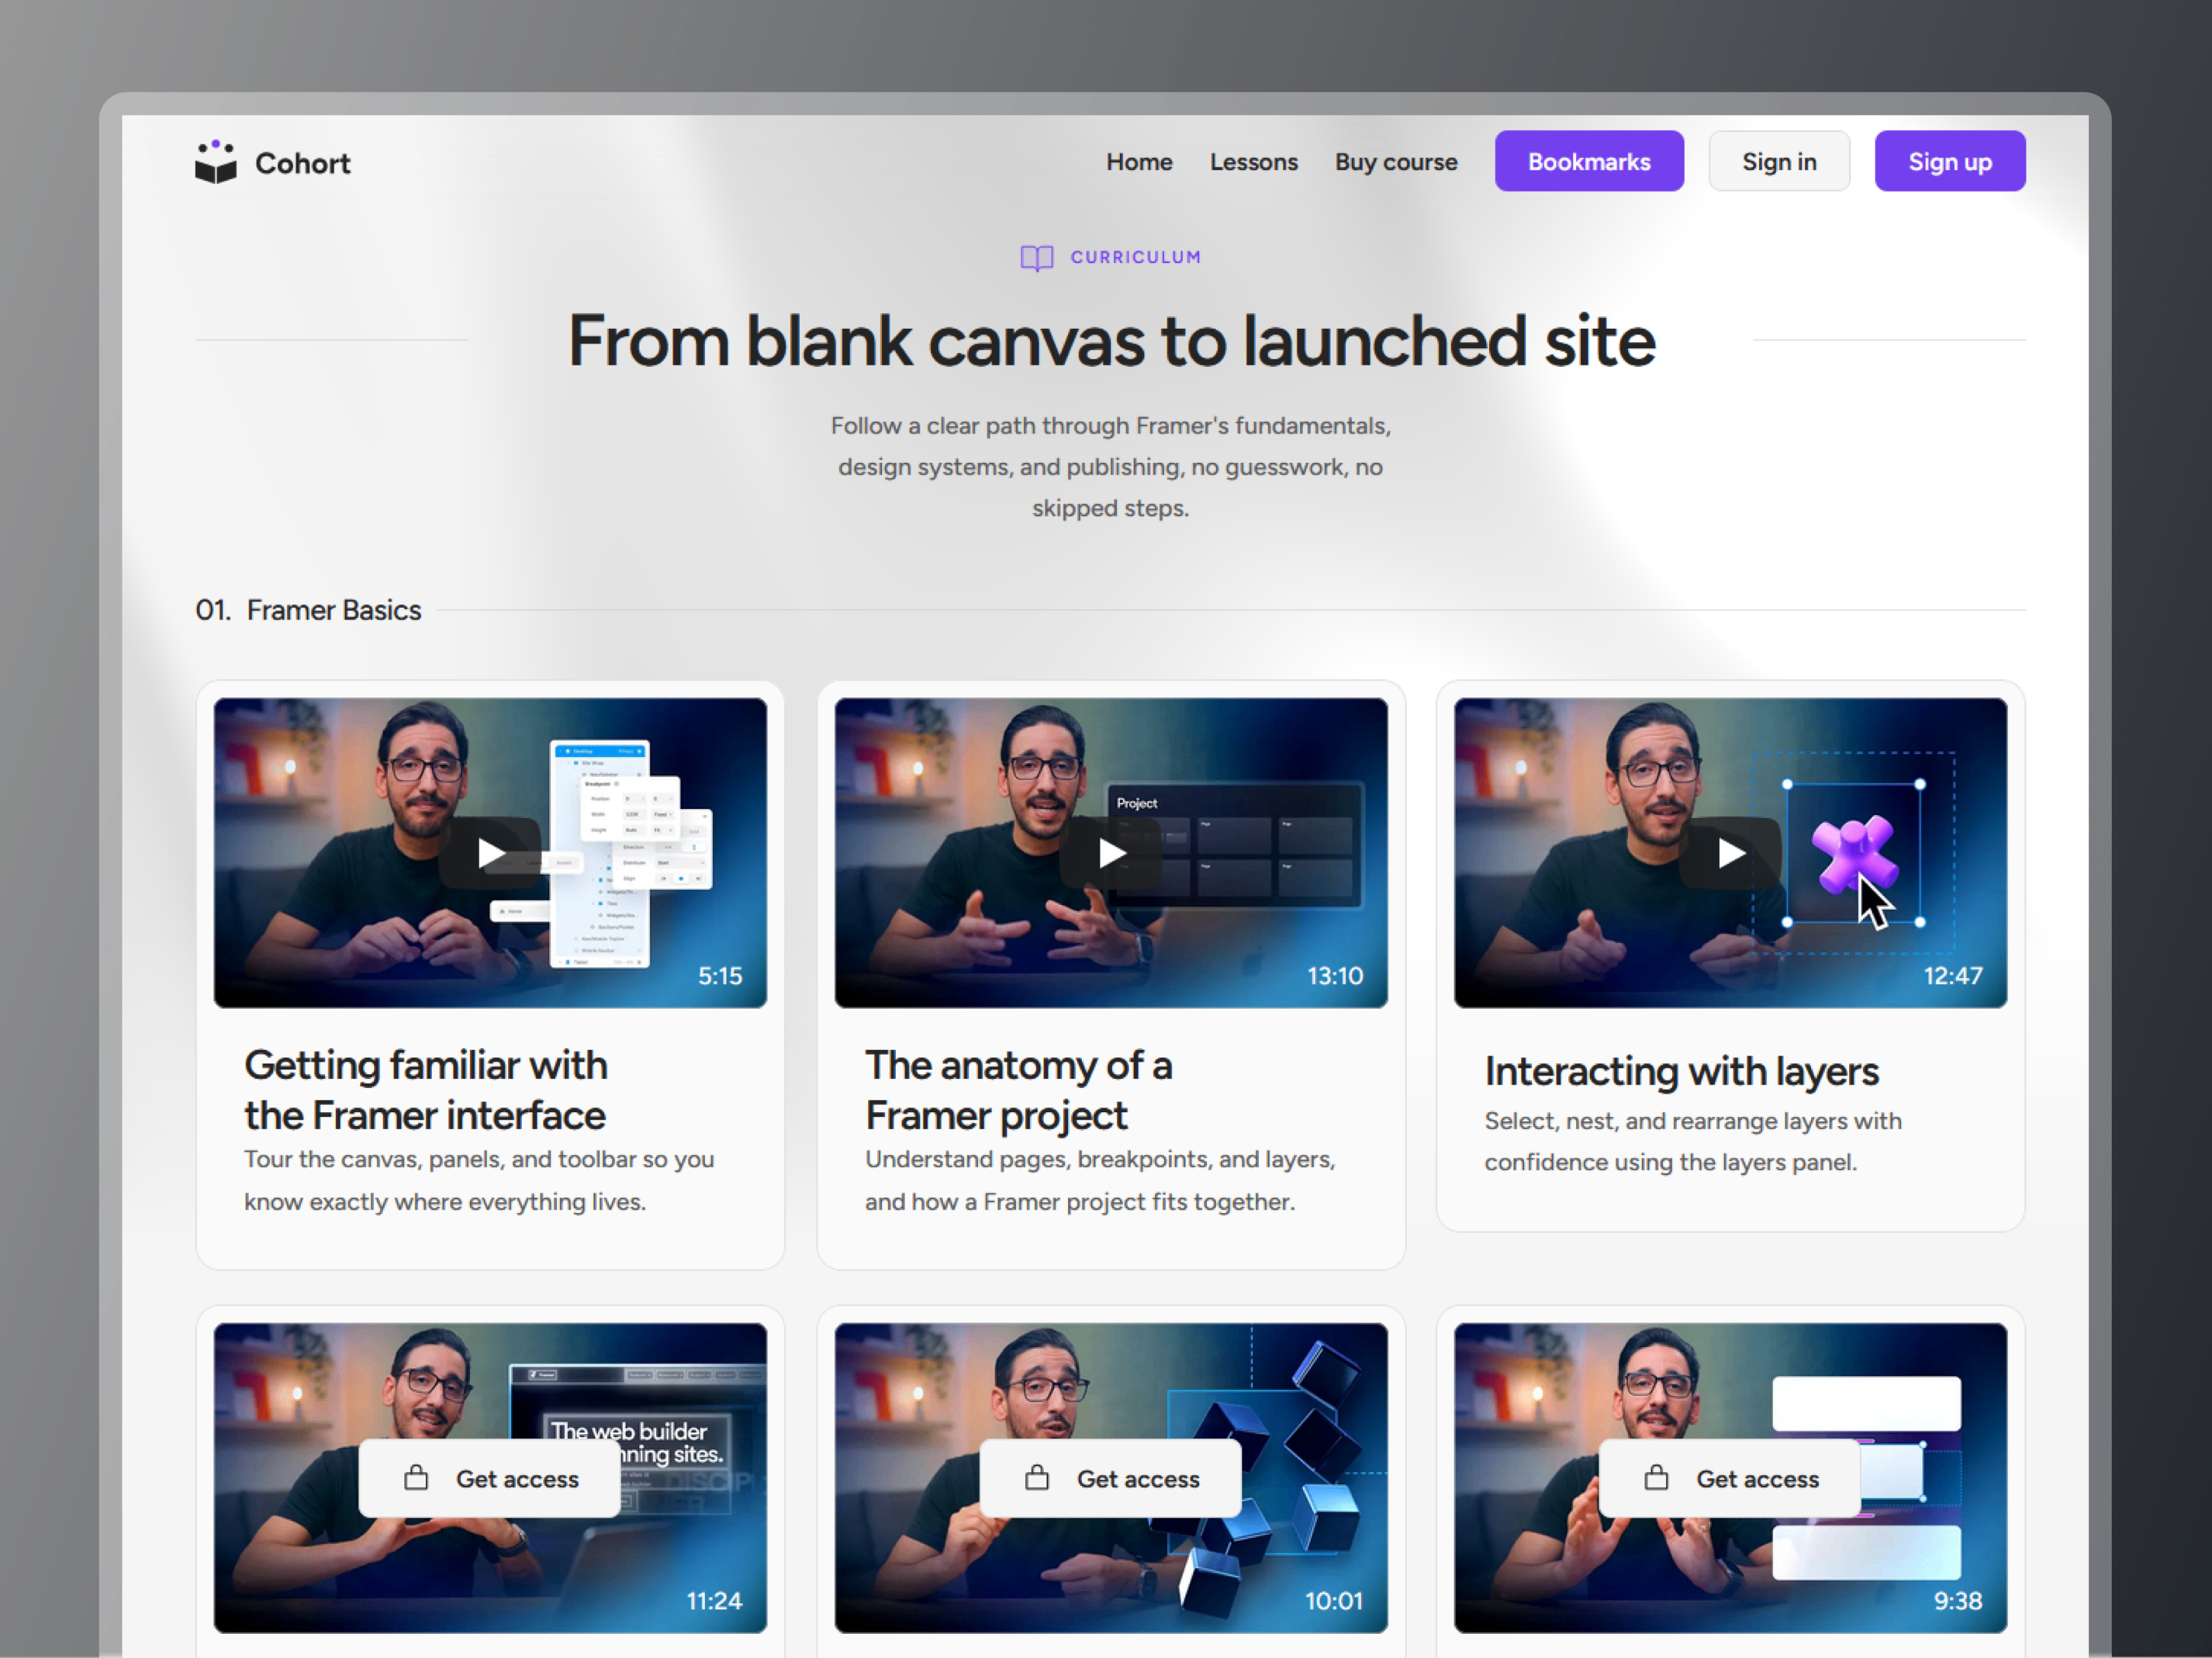Click the CURRICULUM label
This screenshot has height=1658, width=2212.
[1136, 257]
